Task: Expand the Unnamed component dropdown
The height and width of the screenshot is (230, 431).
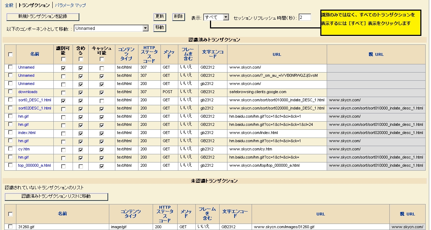Action: [145, 28]
